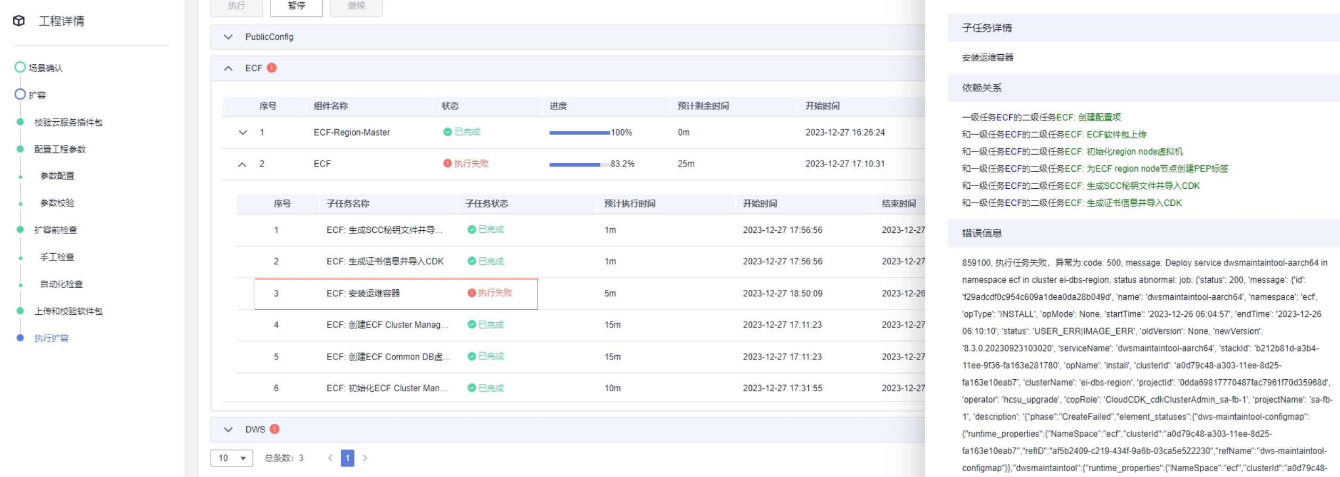Click dependency link 初始化region node虚拟机
Screen dimensions: 1340x477
[x=1135, y=152]
